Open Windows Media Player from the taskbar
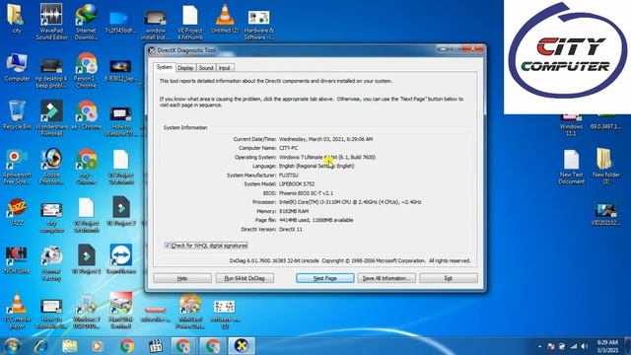 click(x=97, y=346)
